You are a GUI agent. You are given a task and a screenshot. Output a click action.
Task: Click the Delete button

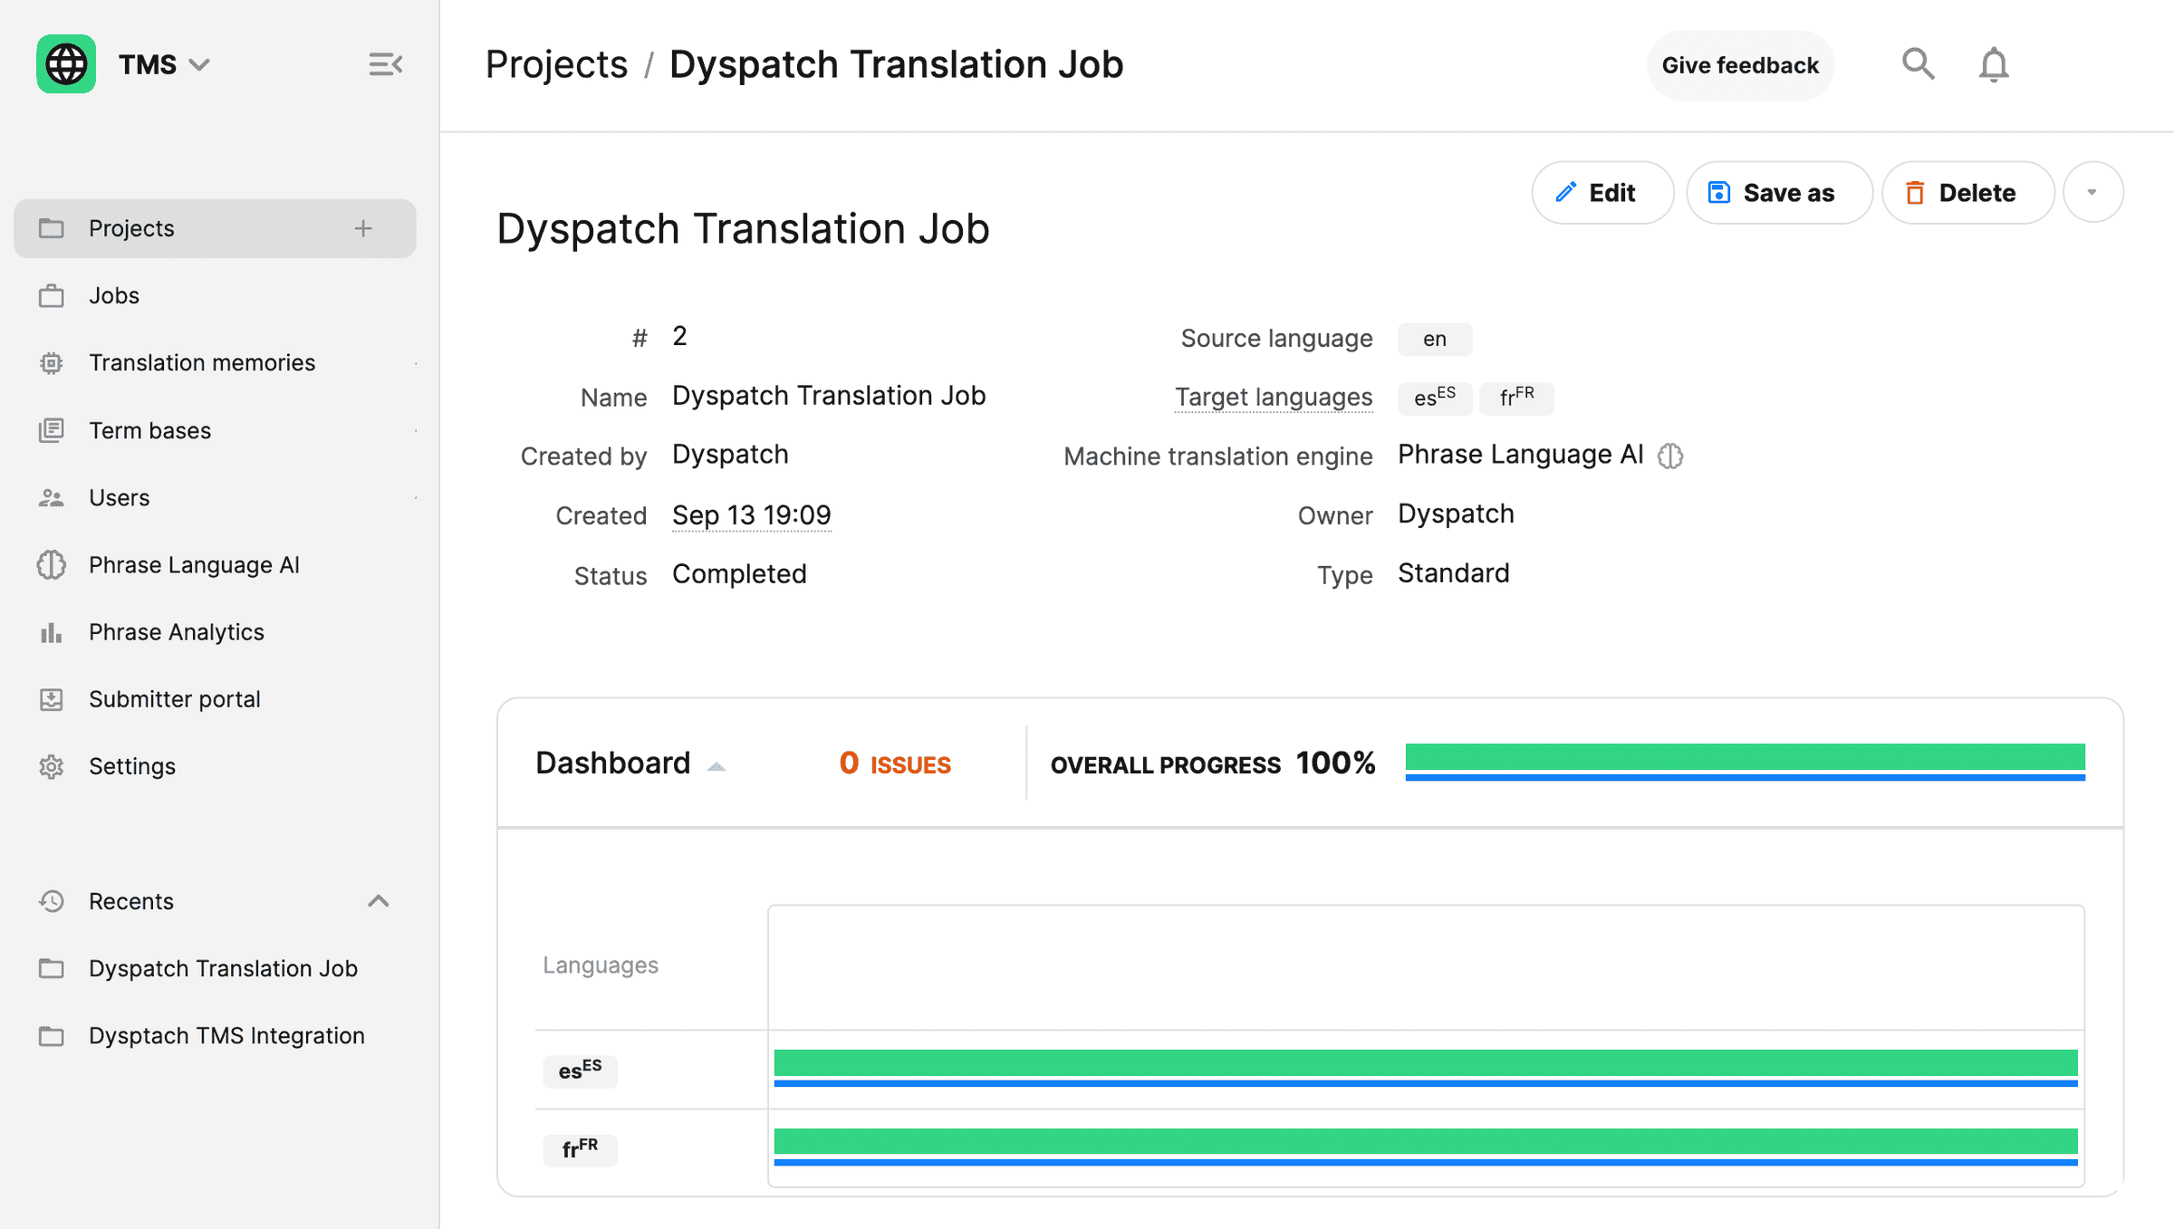tap(1967, 193)
